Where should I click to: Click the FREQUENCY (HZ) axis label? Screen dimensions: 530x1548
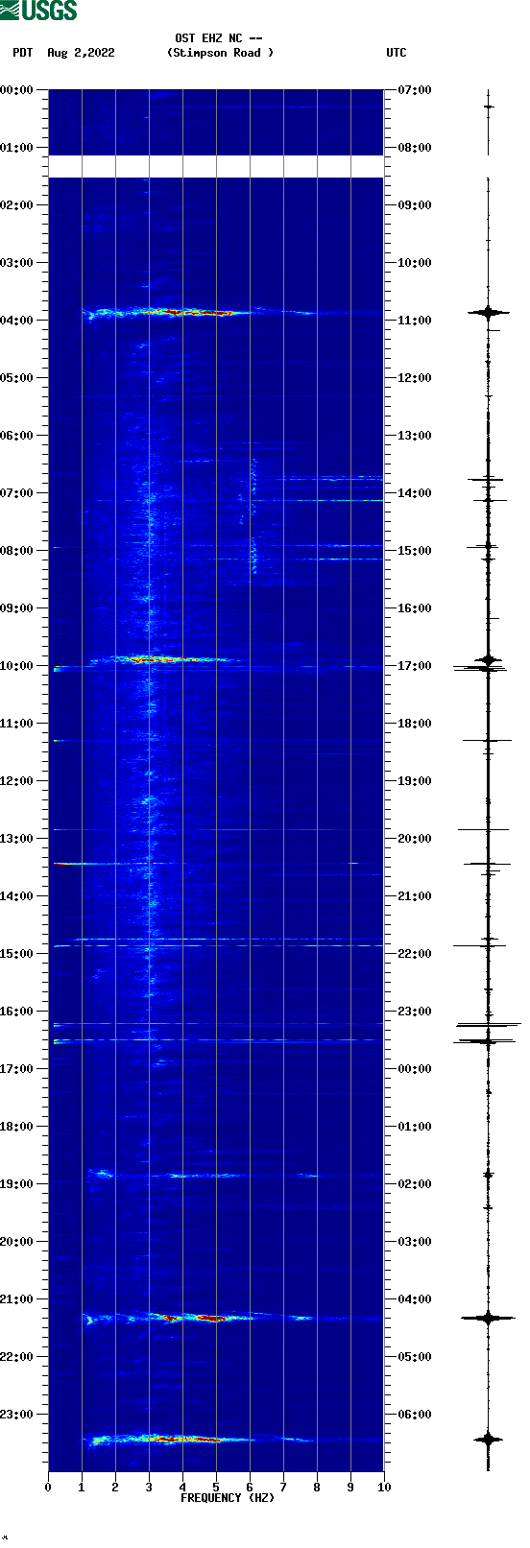click(x=228, y=1498)
